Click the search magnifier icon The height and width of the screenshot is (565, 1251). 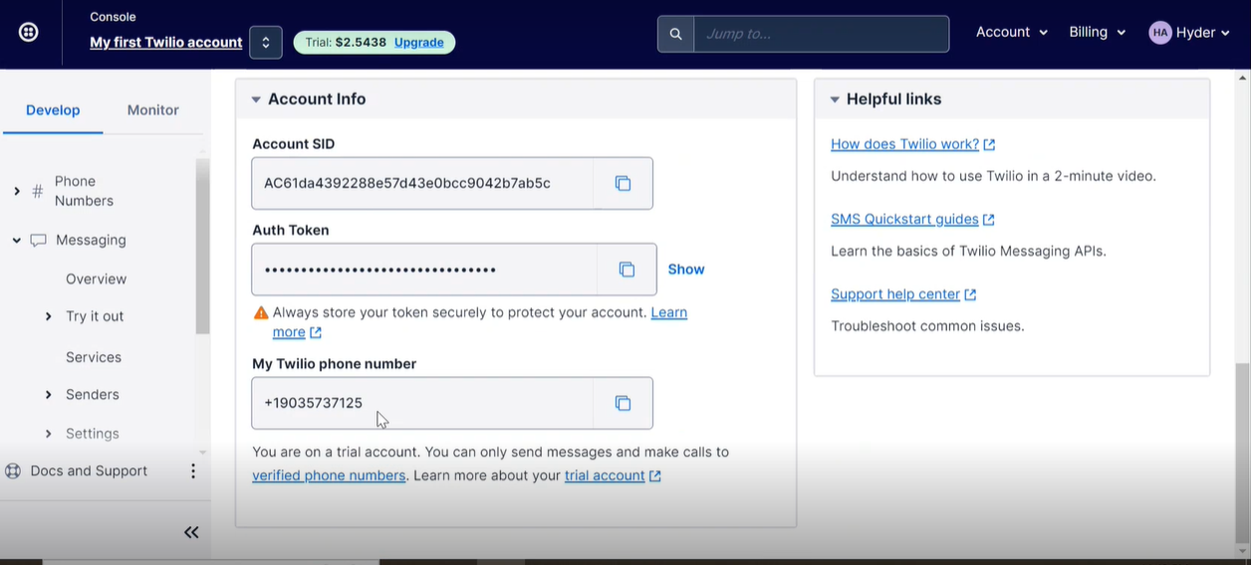pos(675,34)
